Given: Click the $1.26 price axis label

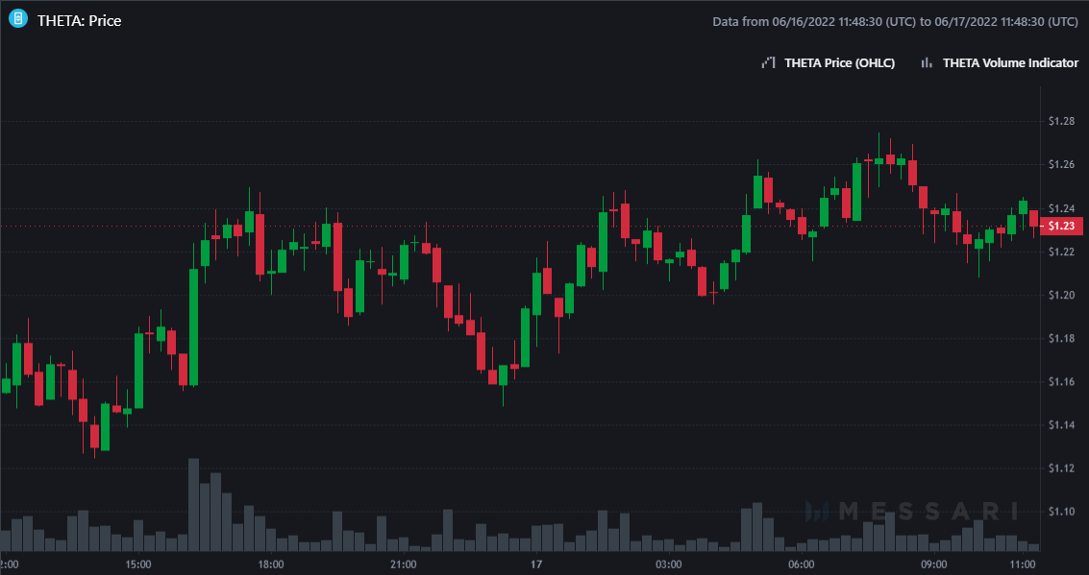Looking at the screenshot, I should pos(1062,164).
